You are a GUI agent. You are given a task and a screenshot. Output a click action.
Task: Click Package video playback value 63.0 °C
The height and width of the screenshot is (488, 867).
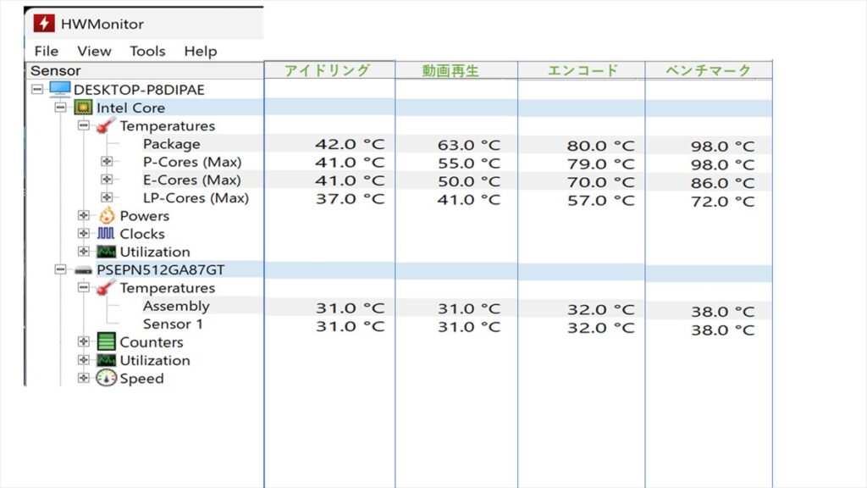pos(469,146)
